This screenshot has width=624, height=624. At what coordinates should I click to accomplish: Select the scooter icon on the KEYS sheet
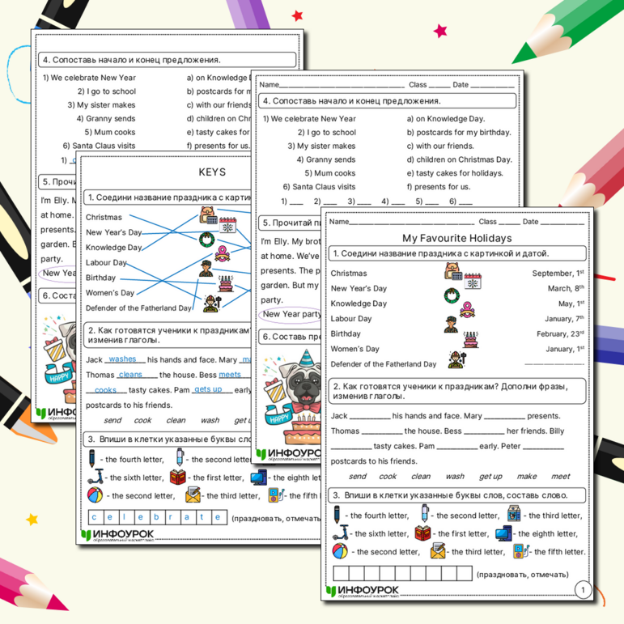point(96,478)
